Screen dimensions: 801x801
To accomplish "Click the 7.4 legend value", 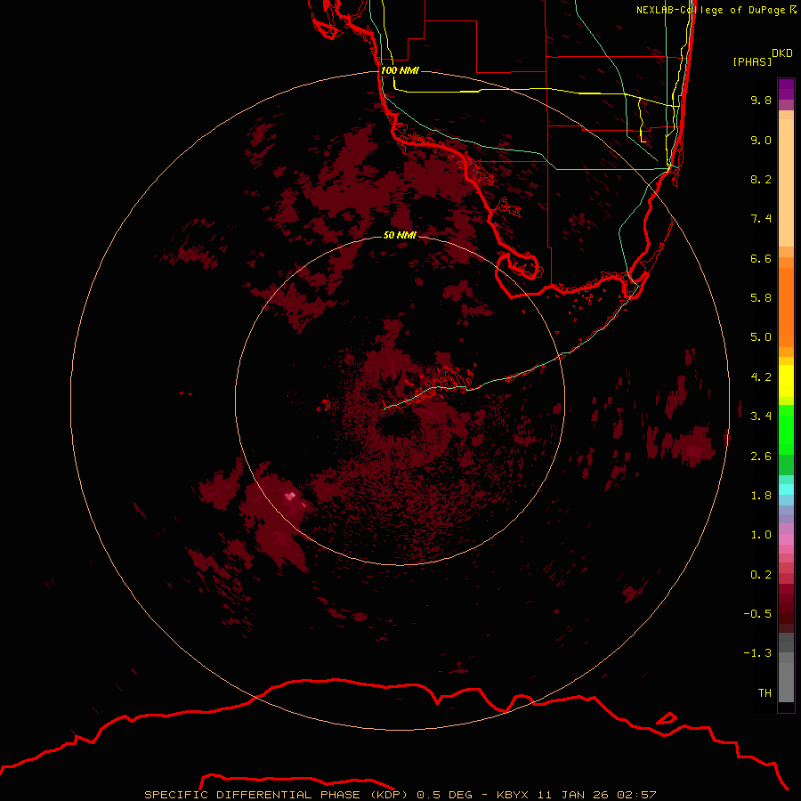I will coord(761,219).
